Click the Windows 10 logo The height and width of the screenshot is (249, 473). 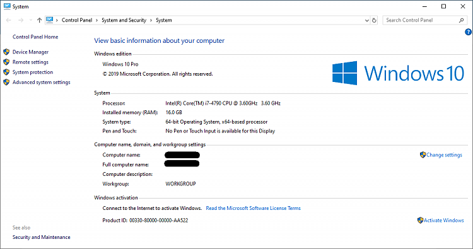tap(398, 73)
